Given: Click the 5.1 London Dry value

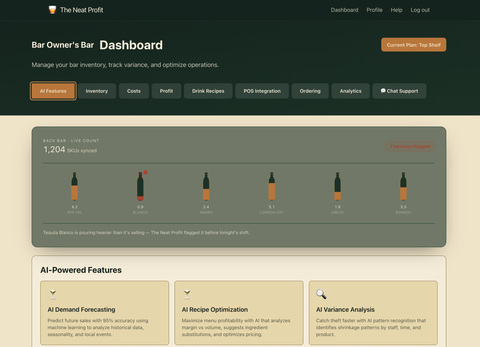Looking at the screenshot, I should tap(272, 207).
